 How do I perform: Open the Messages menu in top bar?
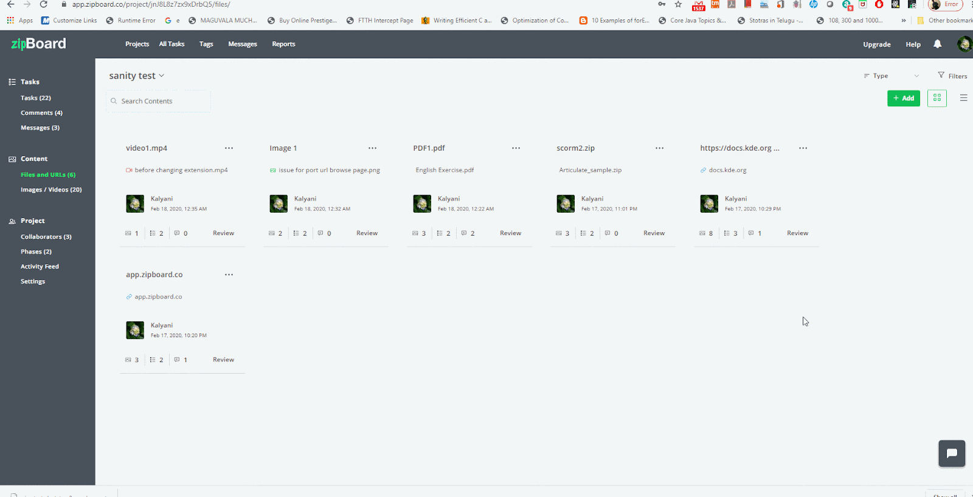243,44
